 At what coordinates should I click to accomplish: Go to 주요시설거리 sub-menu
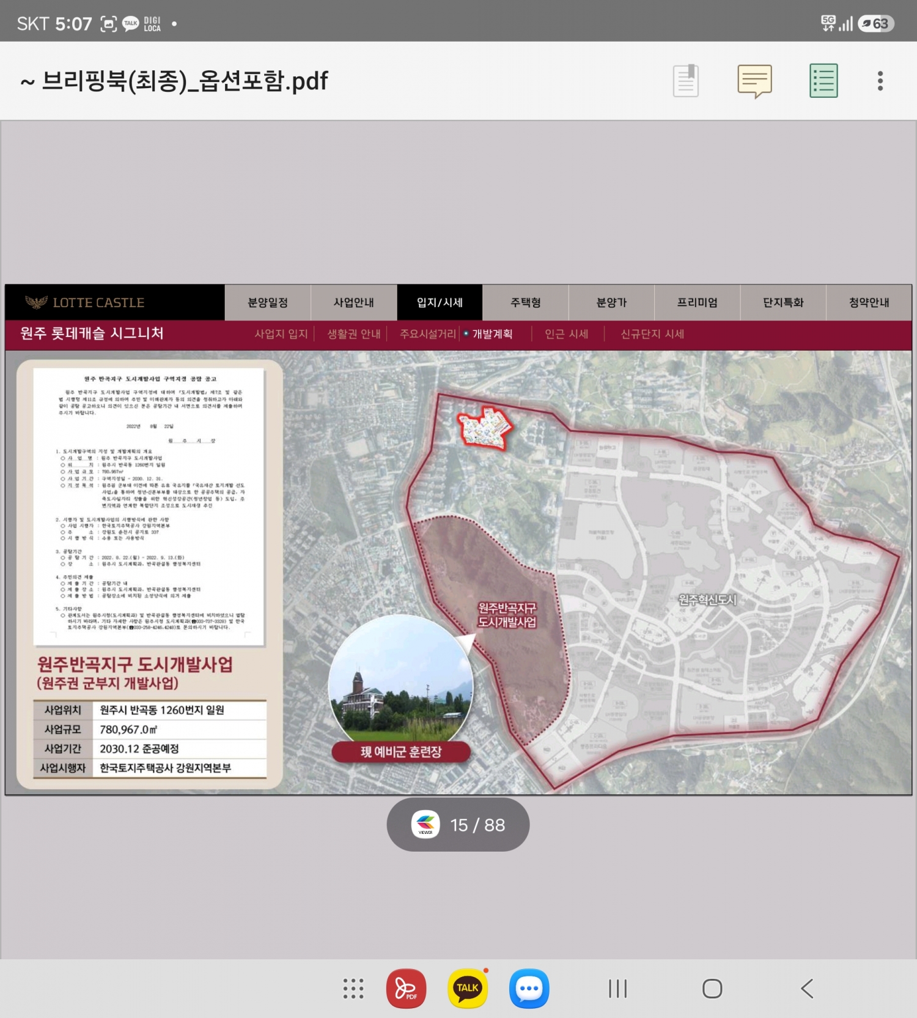pyautogui.click(x=428, y=334)
